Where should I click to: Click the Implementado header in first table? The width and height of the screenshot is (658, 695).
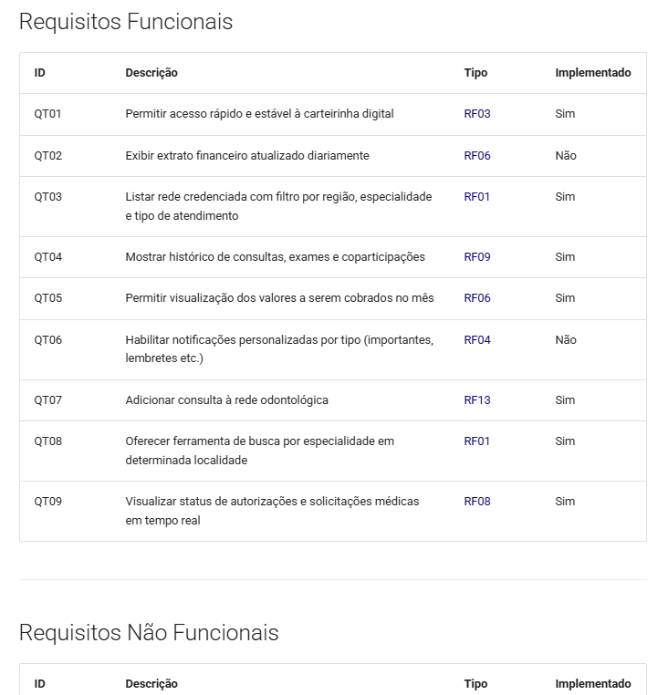pos(593,73)
